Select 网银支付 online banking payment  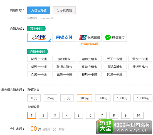(x=64, y=37)
